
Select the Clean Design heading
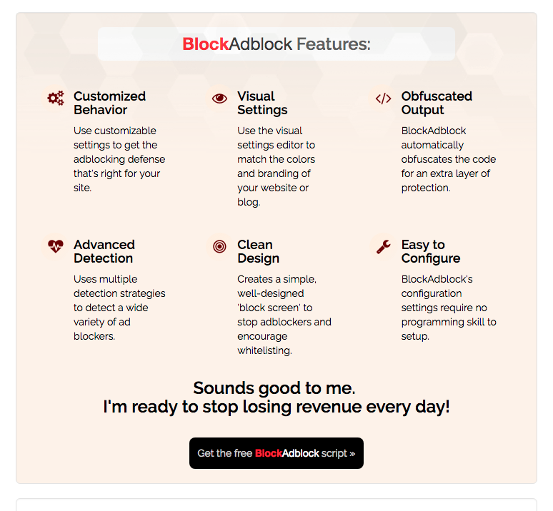[258, 251]
